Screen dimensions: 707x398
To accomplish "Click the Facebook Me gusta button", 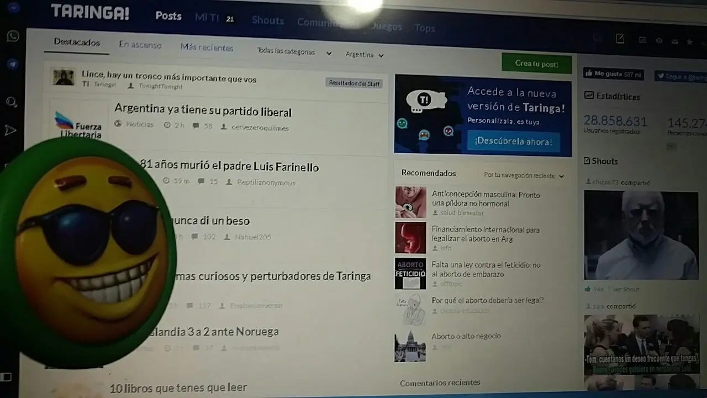I will coord(614,74).
